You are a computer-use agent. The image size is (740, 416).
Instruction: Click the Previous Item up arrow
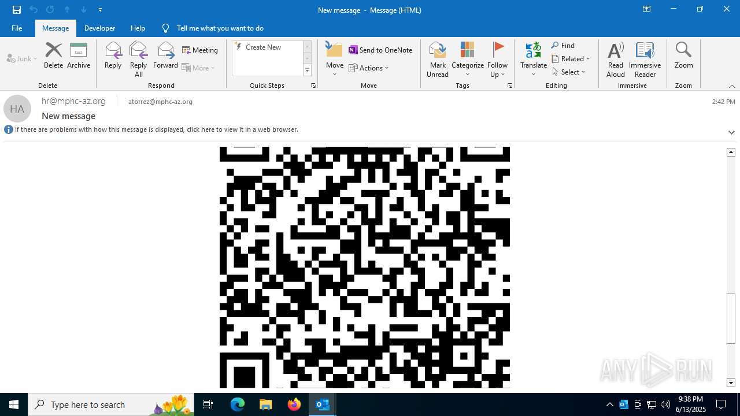pos(67,10)
